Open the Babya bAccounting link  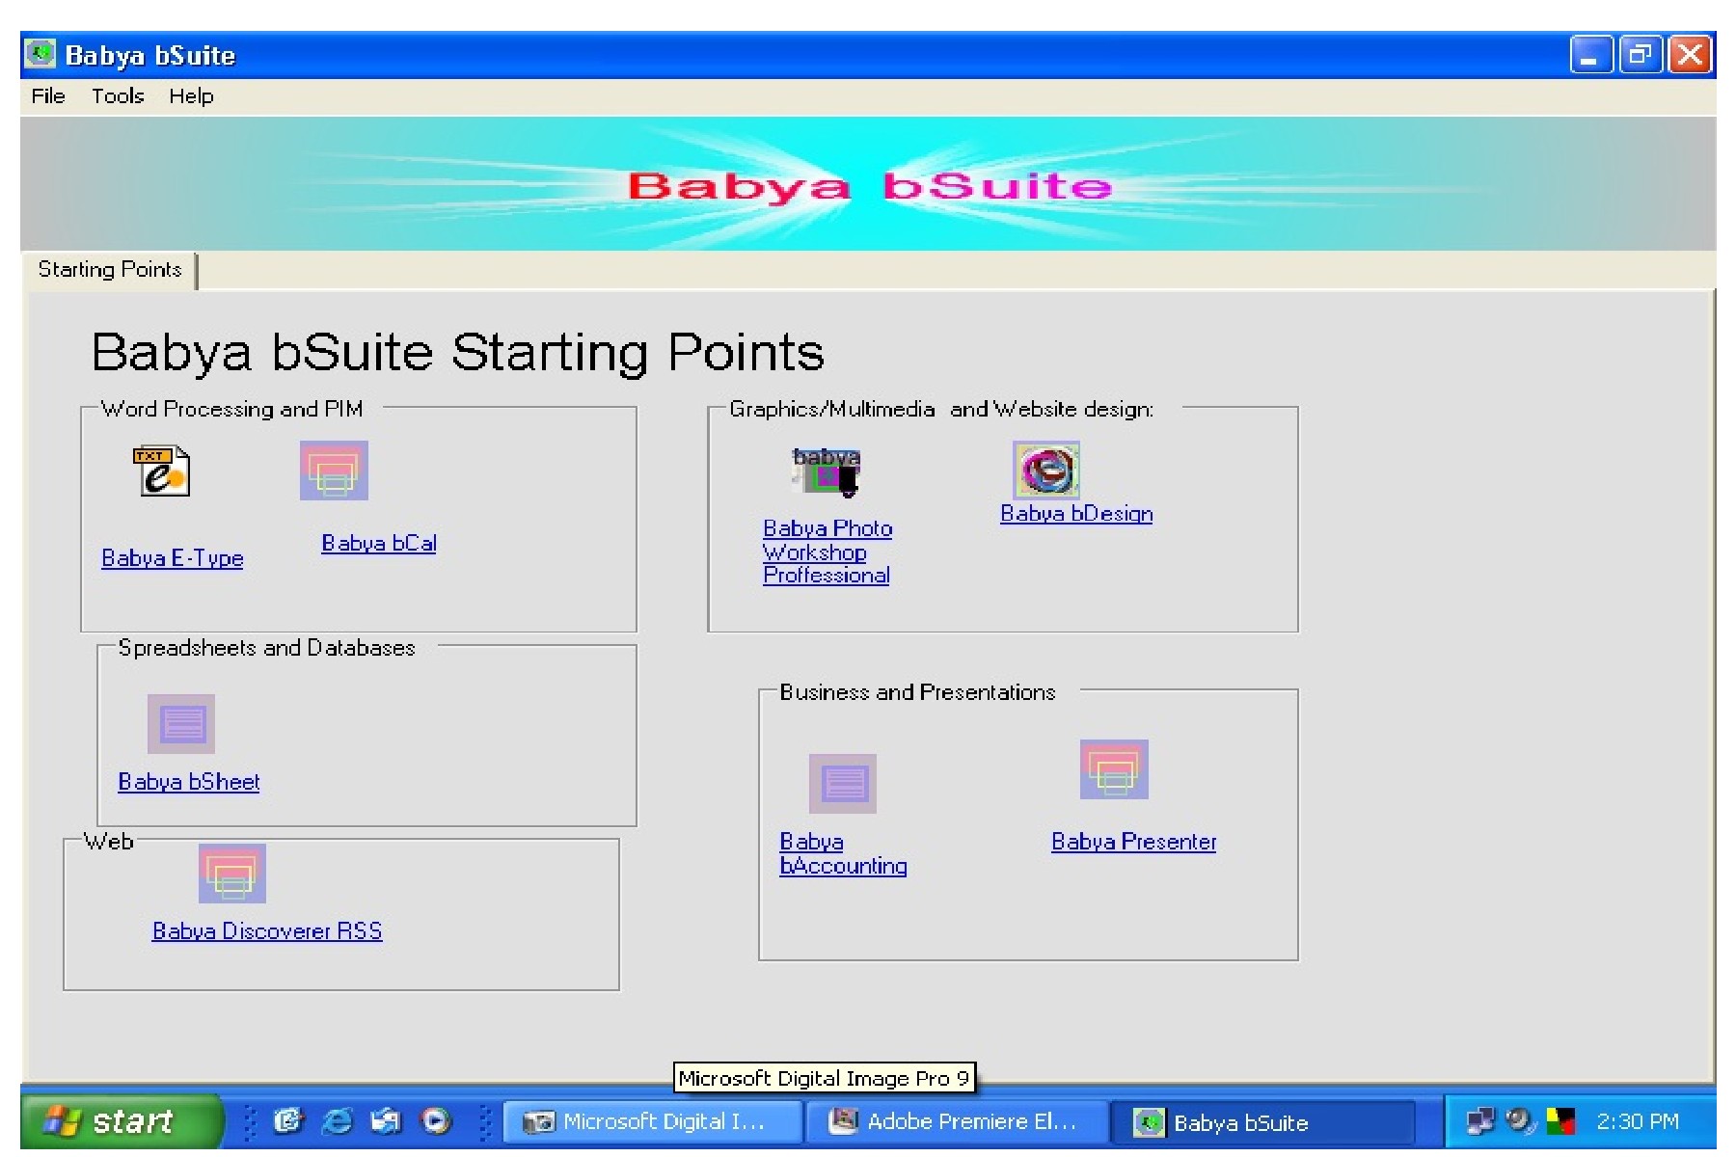843,854
